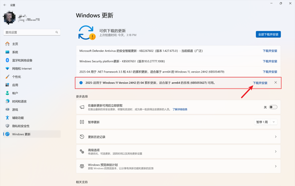The width and height of the screenshot is (295, 186).
Task: Open Windows 预览体验计划 via its chevron
Action: tap(276, 166)
